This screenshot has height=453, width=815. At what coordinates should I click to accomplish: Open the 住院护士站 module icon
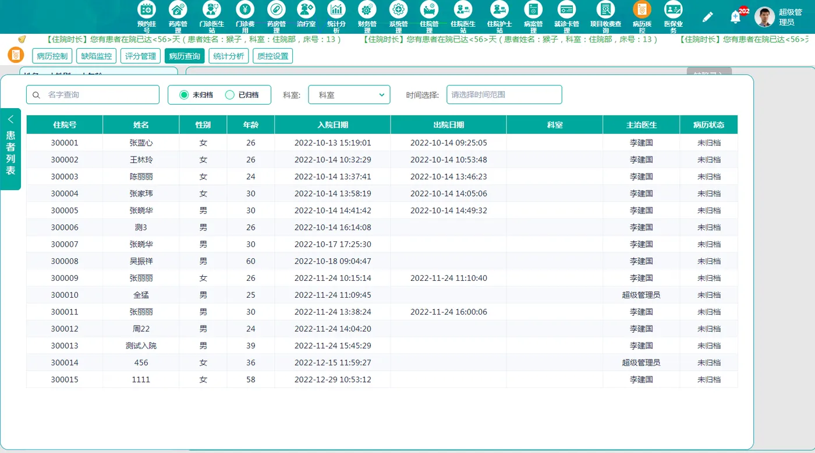pyautogui.click(x=499, y=9)
